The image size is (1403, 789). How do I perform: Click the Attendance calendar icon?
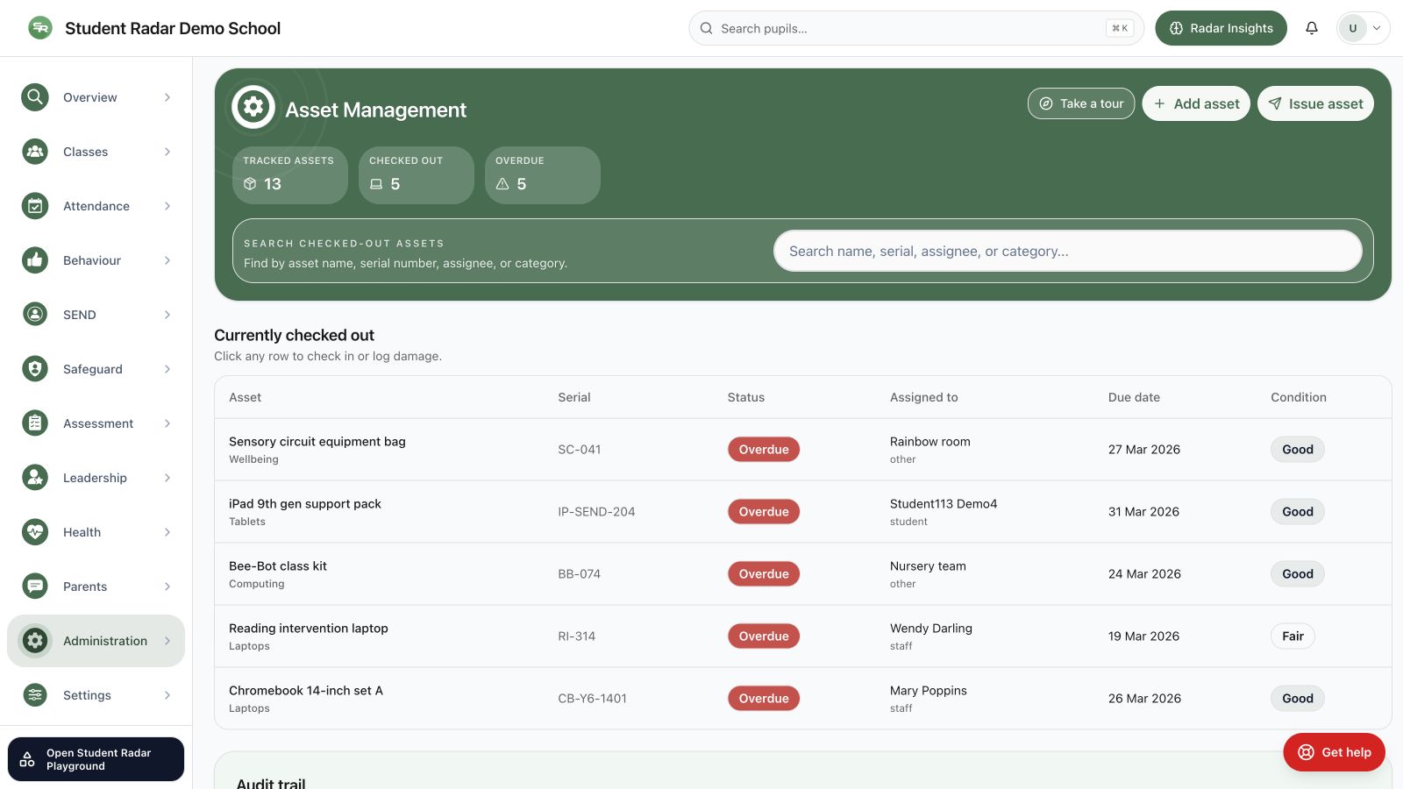(x=35, y=206)
